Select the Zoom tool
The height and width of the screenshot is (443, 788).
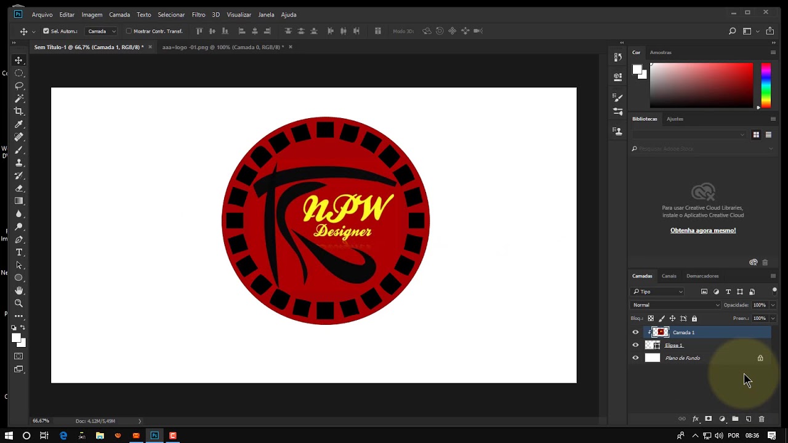[x=18, y=303]
